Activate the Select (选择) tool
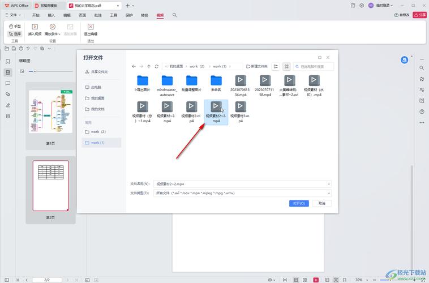 (15, 34)
